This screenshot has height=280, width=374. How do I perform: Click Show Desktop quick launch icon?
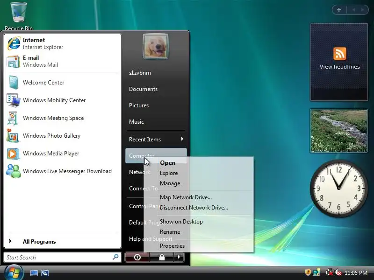tap(34, 273)
